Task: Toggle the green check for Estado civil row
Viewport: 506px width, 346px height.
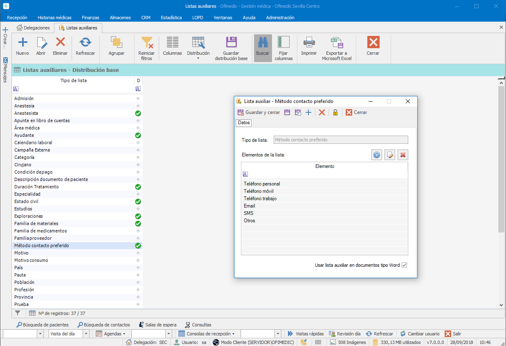Action: (x=138, y=201)
